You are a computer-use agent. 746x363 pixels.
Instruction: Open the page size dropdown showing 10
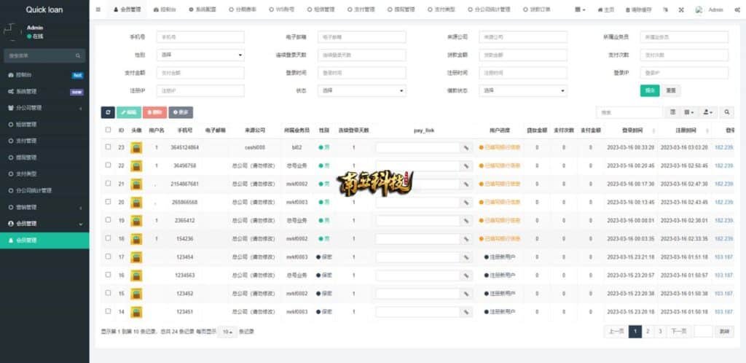point(228,332)
